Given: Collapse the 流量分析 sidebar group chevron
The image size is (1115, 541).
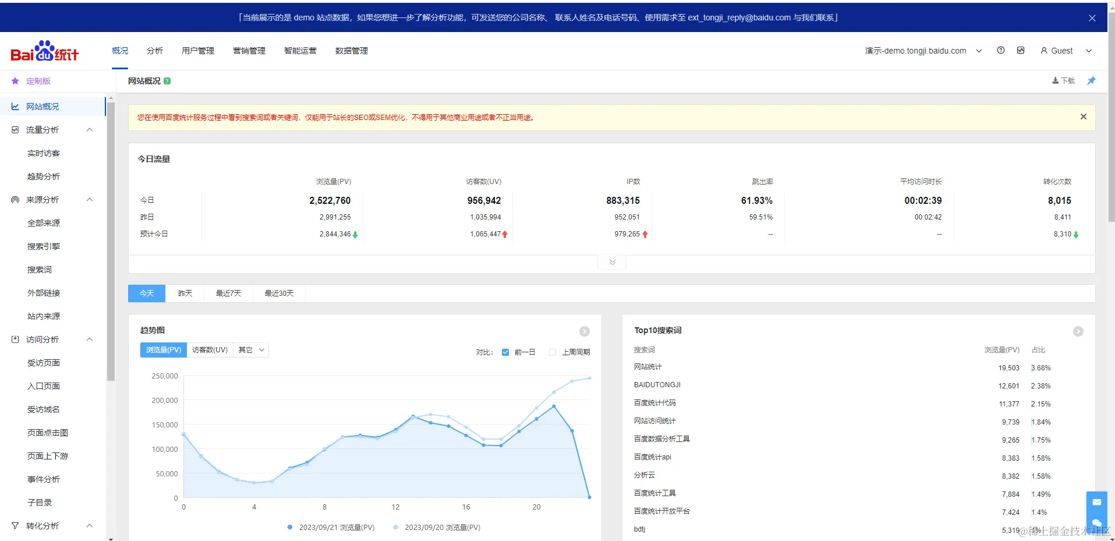Looking at the screenshot, I should coord(90,130).
